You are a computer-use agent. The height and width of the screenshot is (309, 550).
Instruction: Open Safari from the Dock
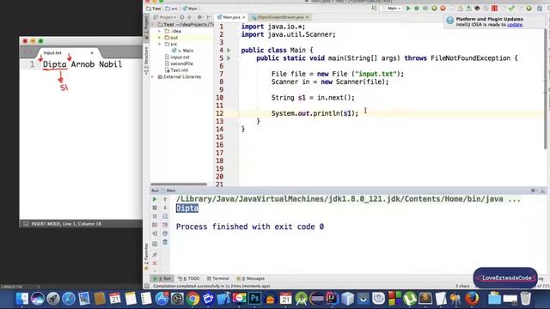69,299
